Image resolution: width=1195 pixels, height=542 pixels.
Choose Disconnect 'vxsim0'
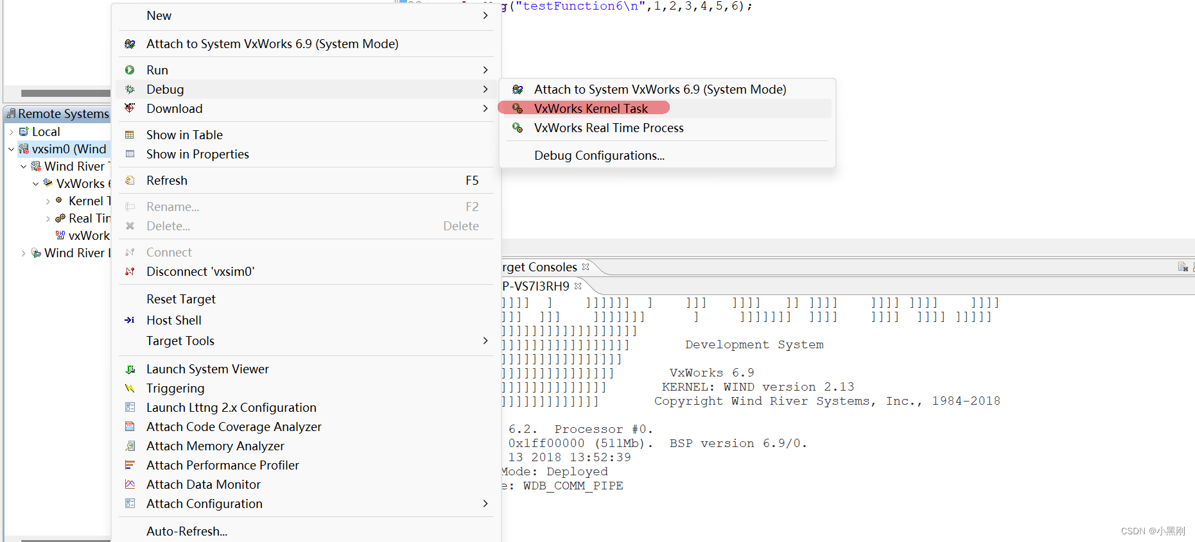pos(306,271)
